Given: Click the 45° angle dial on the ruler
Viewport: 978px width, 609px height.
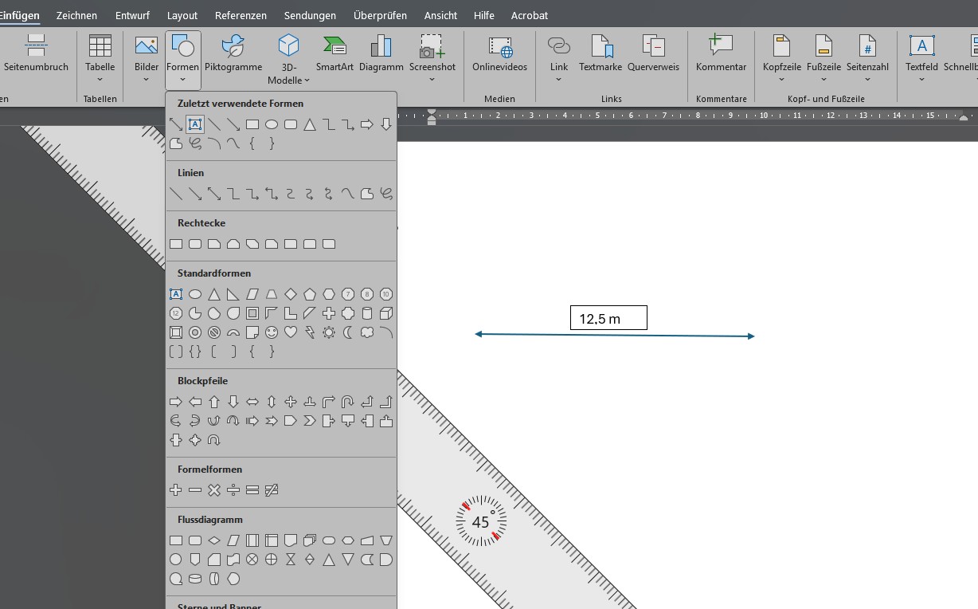Looking at the screenshot, I should click(x=481, y=522).
